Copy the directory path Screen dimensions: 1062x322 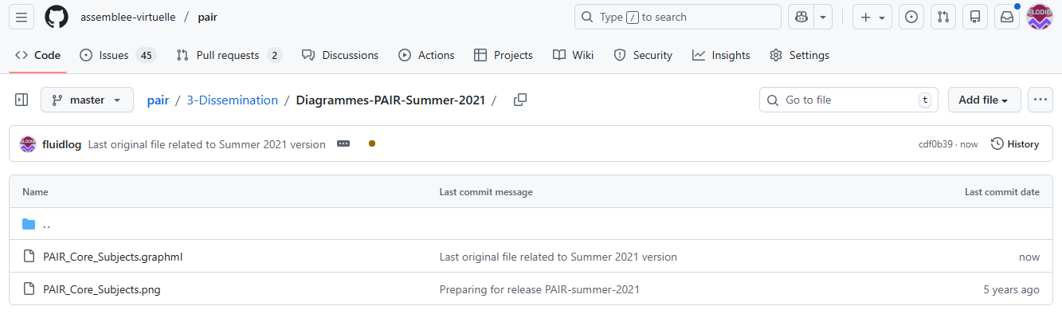(520, 100)
